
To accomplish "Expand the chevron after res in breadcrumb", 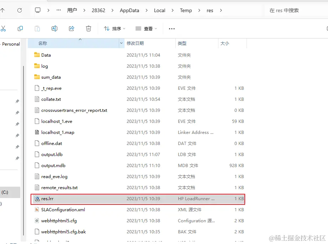I will coord(221,10).
